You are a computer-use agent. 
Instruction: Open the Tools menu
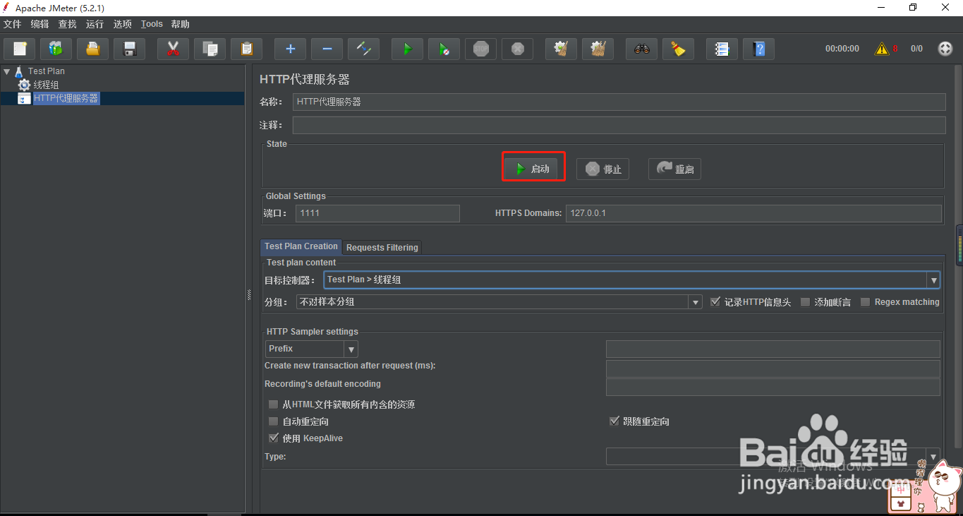click(x=152, y=24)
